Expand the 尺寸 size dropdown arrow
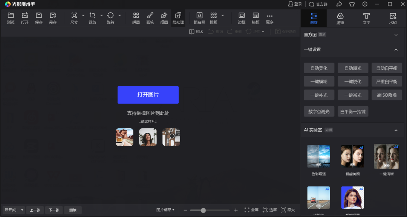This screenshot has height=217, width=407. [x=83, y=15]
